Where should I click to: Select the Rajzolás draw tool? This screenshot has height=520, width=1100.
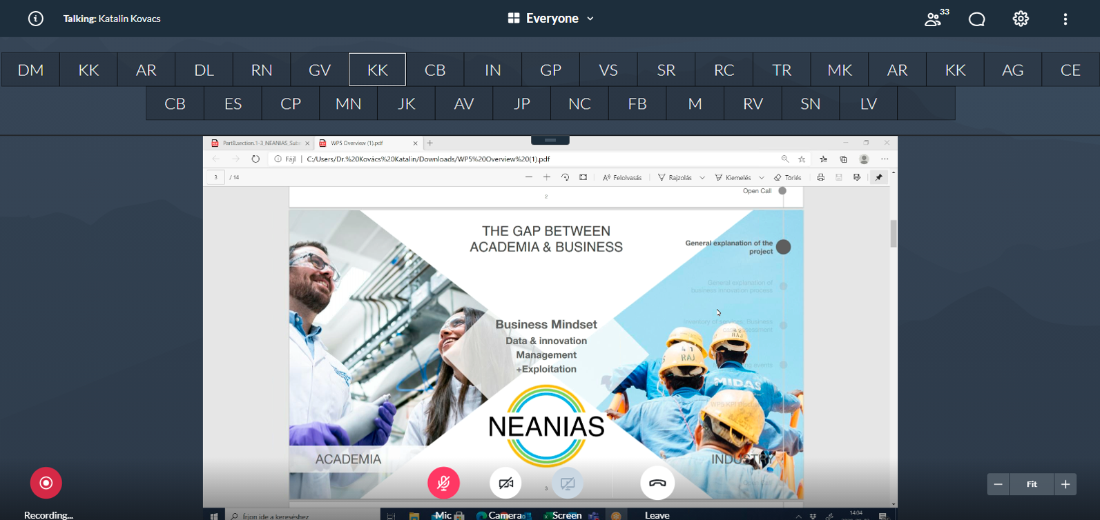[x=675, y=177]
